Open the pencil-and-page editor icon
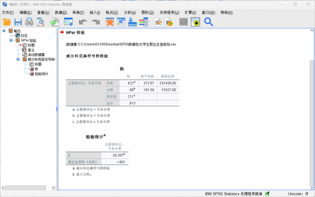The image size is (315, 197). (x=158, y=22)
